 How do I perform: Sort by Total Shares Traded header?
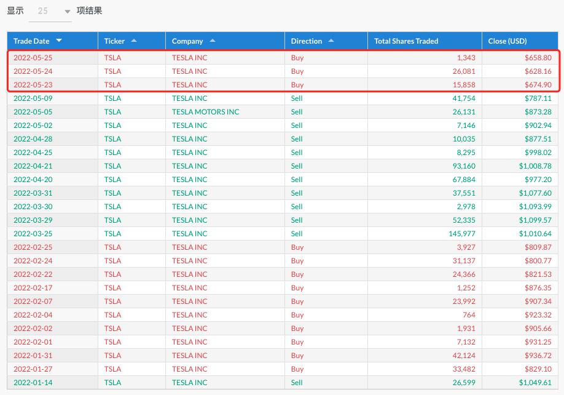(406, 41)
